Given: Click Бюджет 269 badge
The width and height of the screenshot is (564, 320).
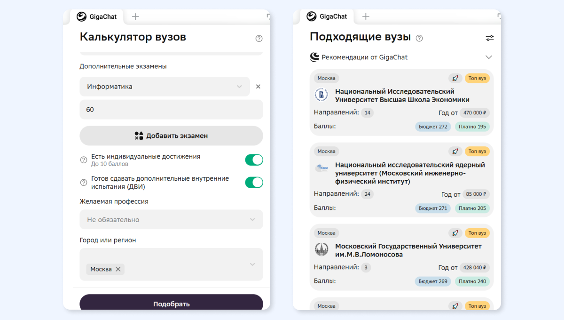Looking at the screenshot, I should pos(433,281).
